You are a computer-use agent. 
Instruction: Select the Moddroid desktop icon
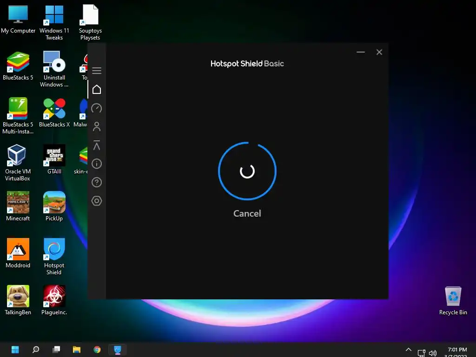(18, 253)
